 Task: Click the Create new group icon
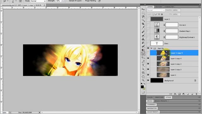pos(188,94)
